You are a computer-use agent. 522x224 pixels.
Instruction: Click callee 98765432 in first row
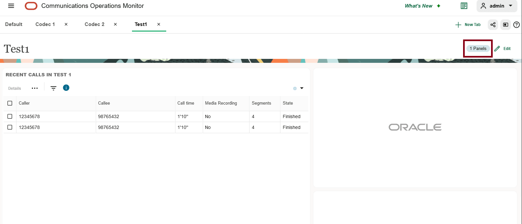point(109,116)
